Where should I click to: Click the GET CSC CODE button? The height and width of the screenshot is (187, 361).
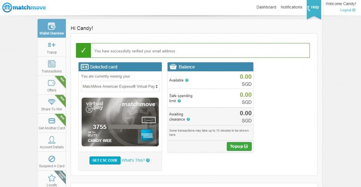[x=105, y=160]
